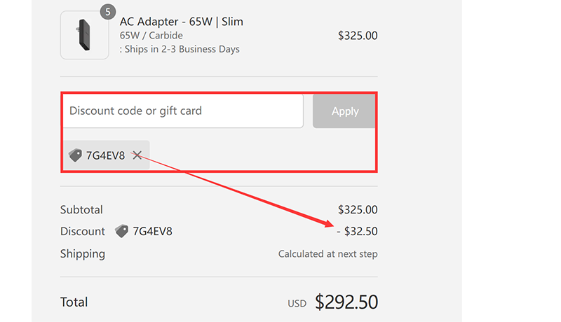561x322 pixels.
Task: Click the Ships in 2-3 Business Days note
Action: (181, 49)
